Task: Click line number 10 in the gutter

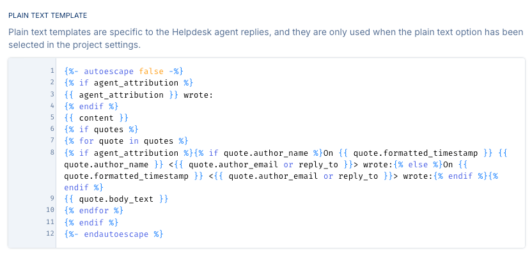Action: 50,211
